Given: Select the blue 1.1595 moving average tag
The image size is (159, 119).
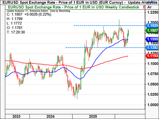Looking at the screenshot, I should pos(152,39).
